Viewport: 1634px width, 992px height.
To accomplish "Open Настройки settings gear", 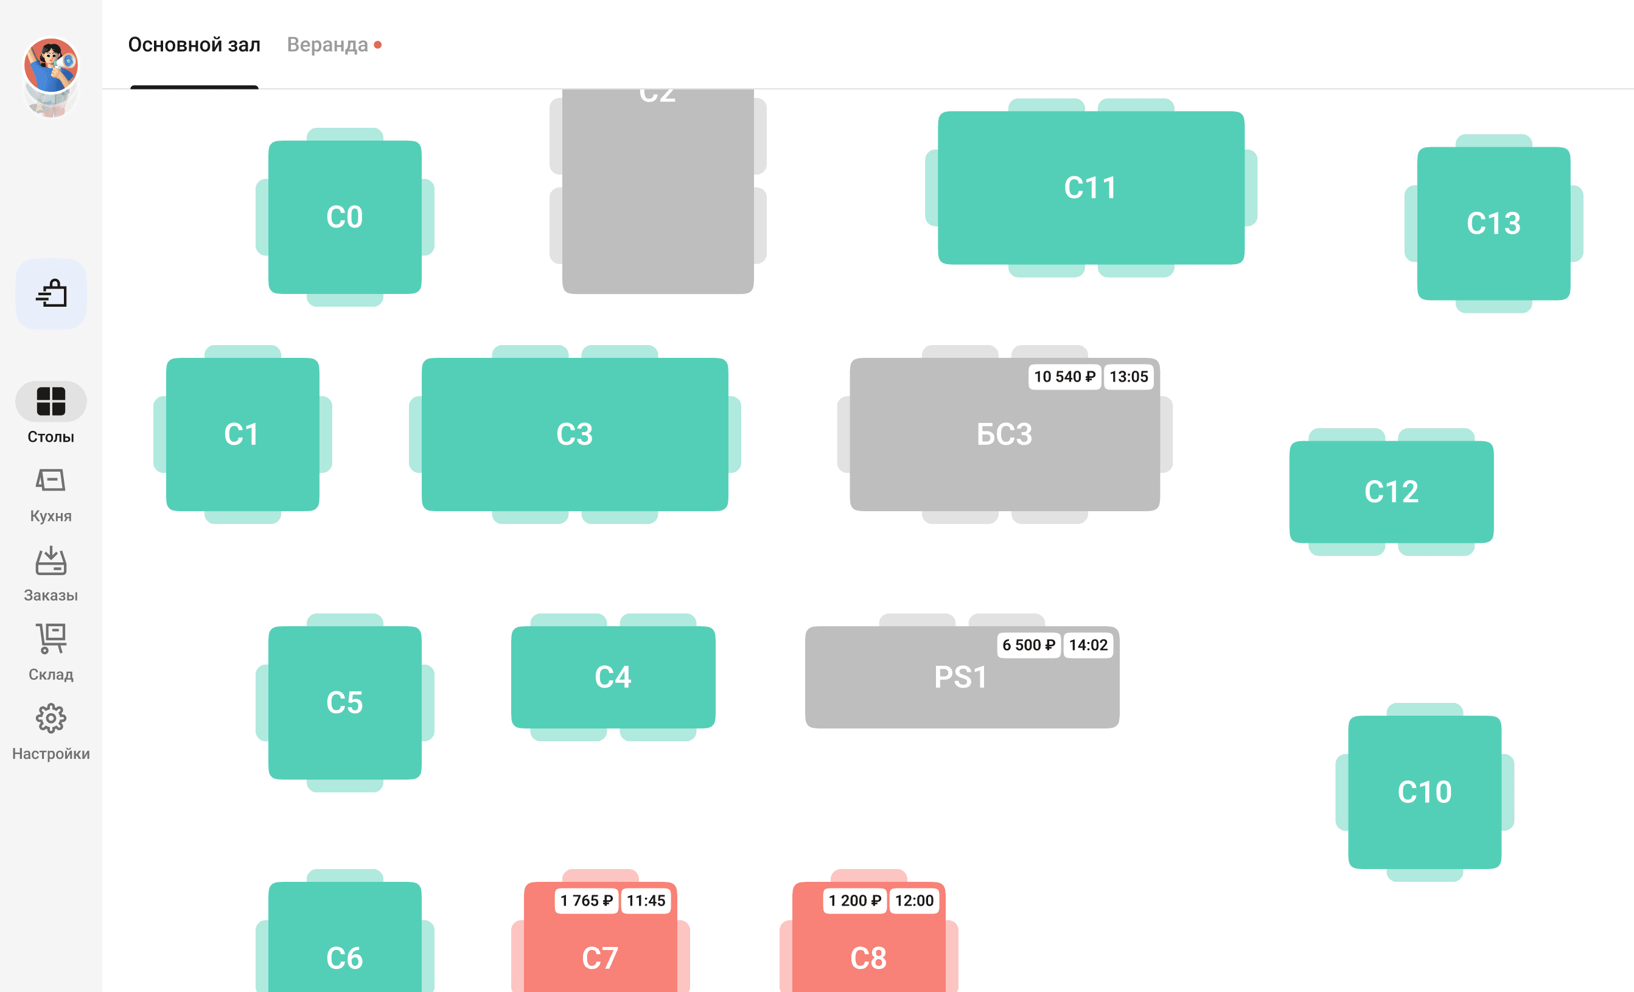I will pos(51,718).
